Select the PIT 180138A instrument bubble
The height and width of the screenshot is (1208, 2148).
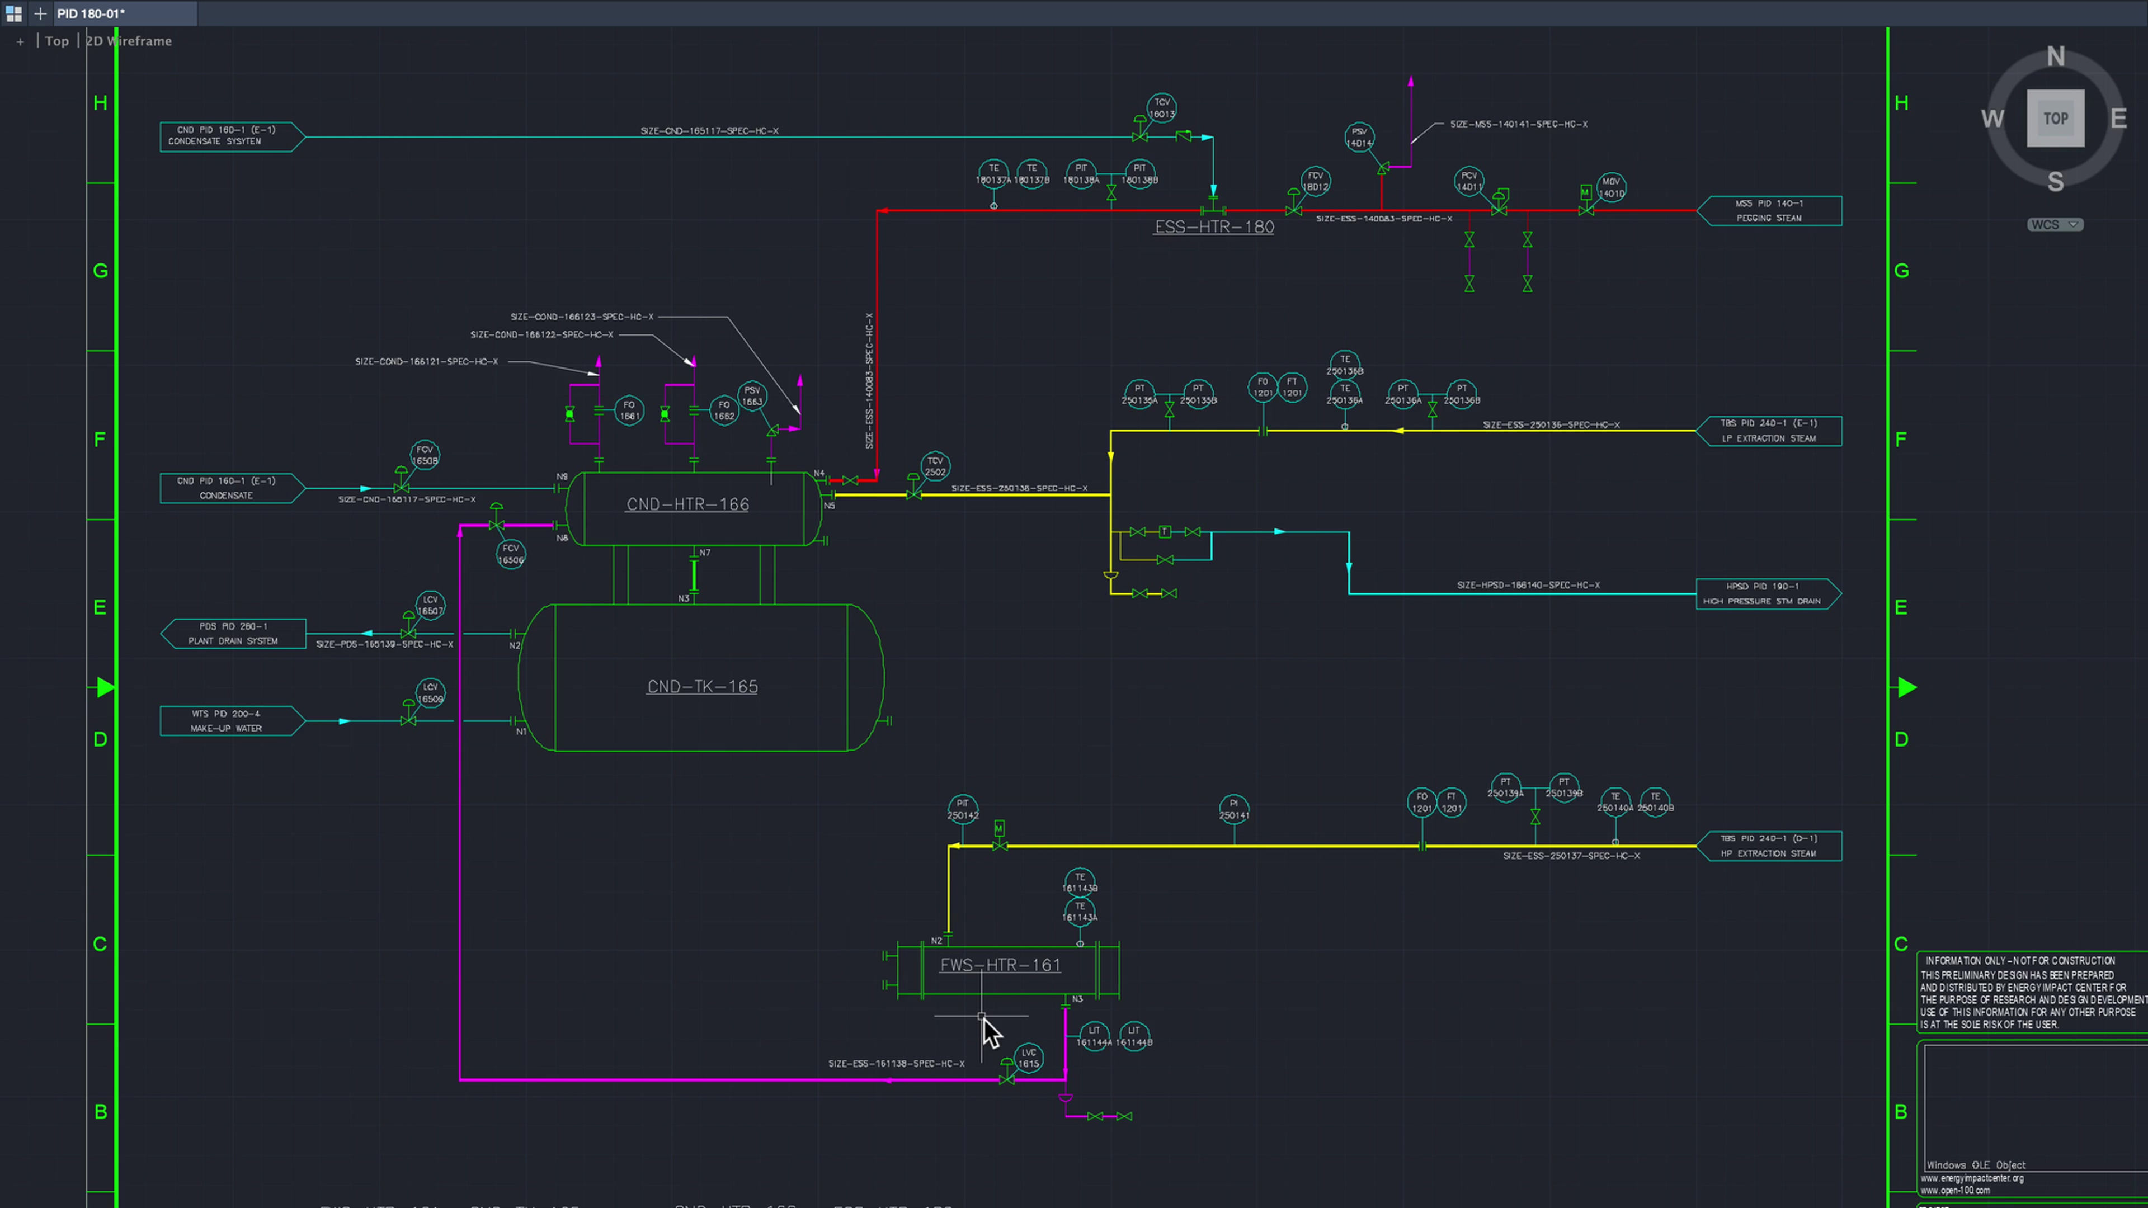tap(1081, 173)
